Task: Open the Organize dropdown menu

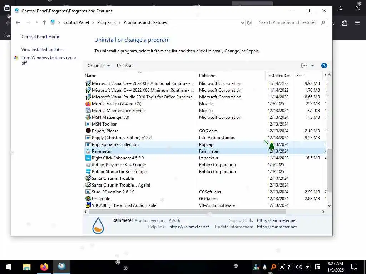Action: tap(99, 66)
